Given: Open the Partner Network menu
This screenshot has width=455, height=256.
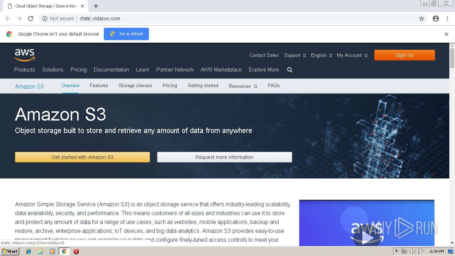Looking at the screenshot, I should [x=175, y=70].
